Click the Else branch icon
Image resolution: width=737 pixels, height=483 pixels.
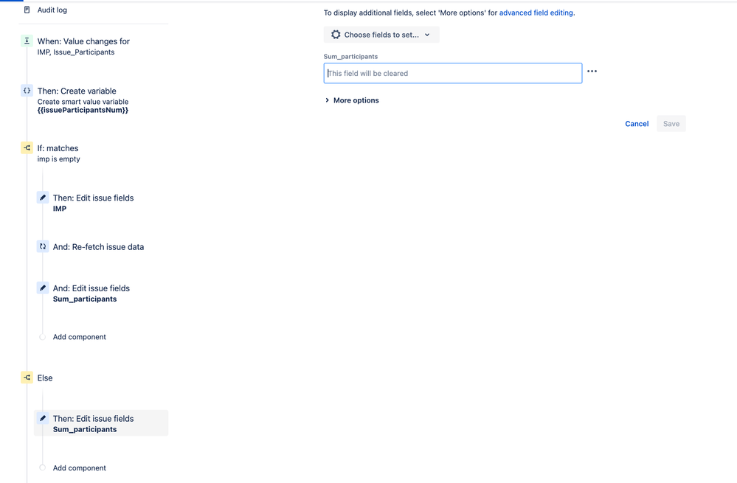pos(27,378)
